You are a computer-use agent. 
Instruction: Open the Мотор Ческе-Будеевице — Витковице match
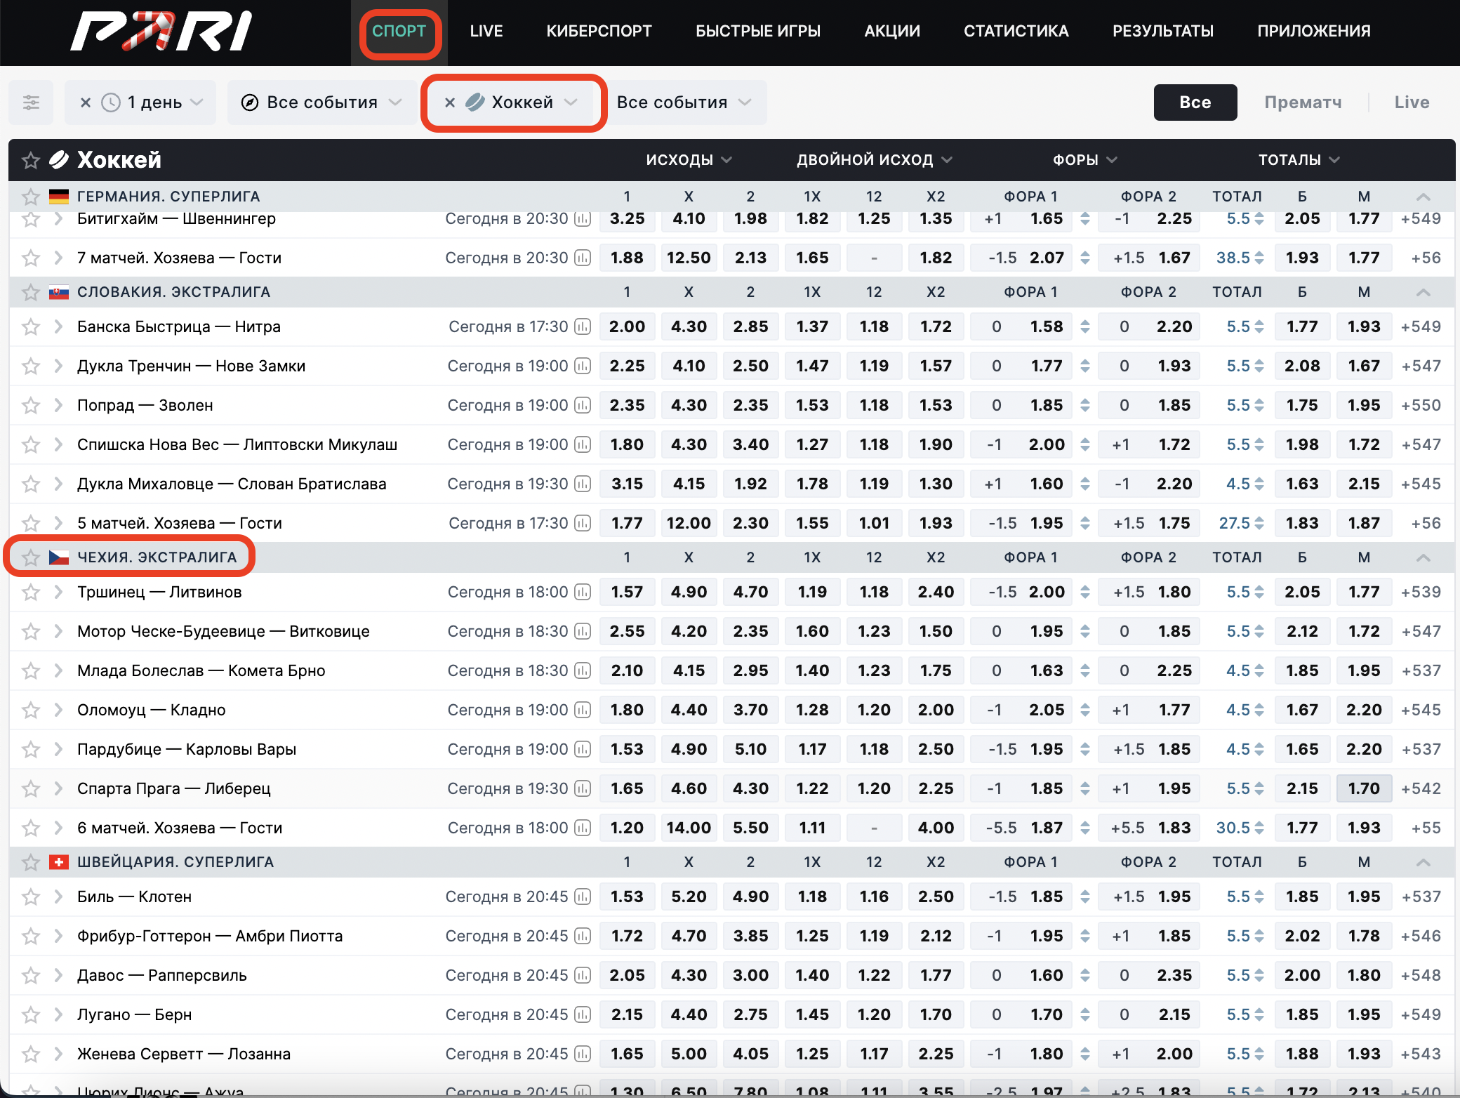tap(223, 631)
